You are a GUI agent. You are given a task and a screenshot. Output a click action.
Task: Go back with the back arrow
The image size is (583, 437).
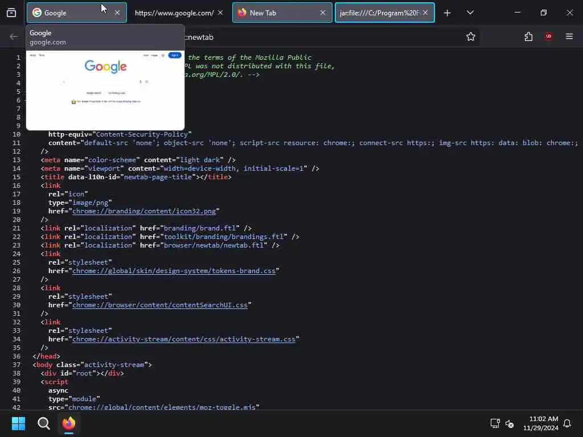(x=14, y=36)
